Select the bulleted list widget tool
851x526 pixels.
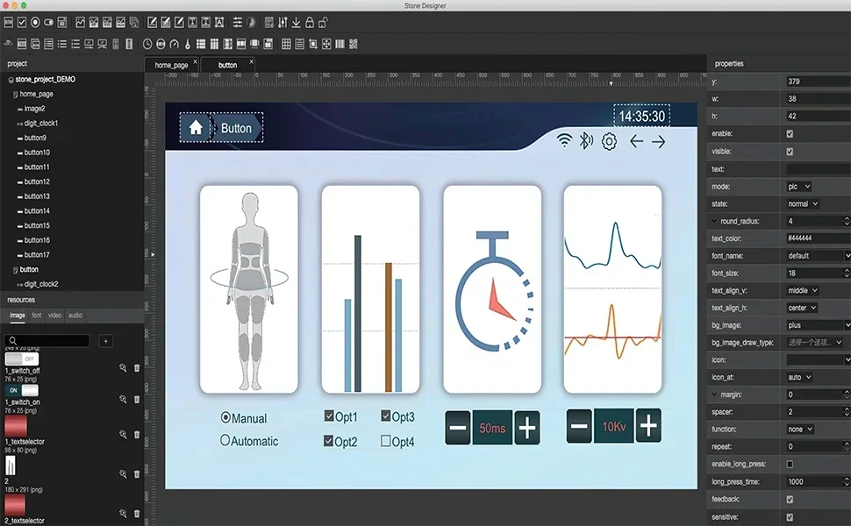[x=62, y=44]
